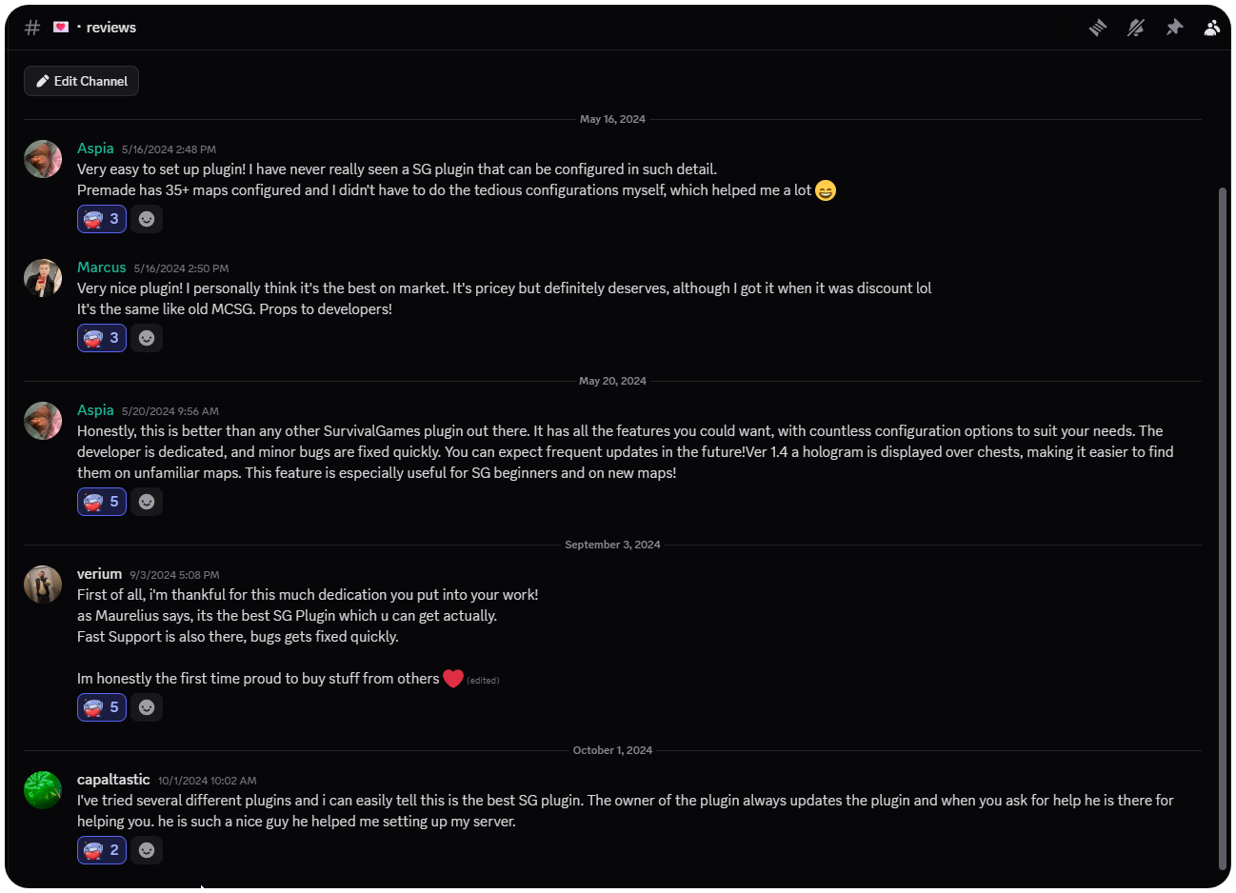The height and width of the screenshot is (893, 1236).
Task: Click capaltastic's green avatar
Action: click(43, 790)
